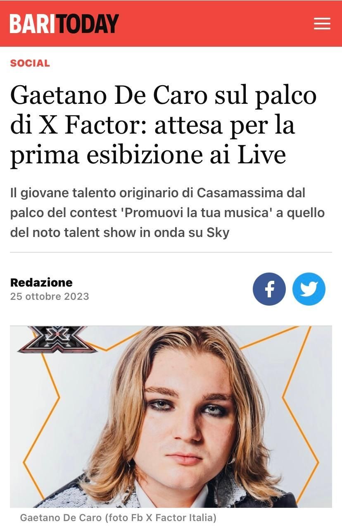Select the article headline about Gaetano De Caro
The height and width of the screenshot is (531, 342).
[x=163, y=124]
